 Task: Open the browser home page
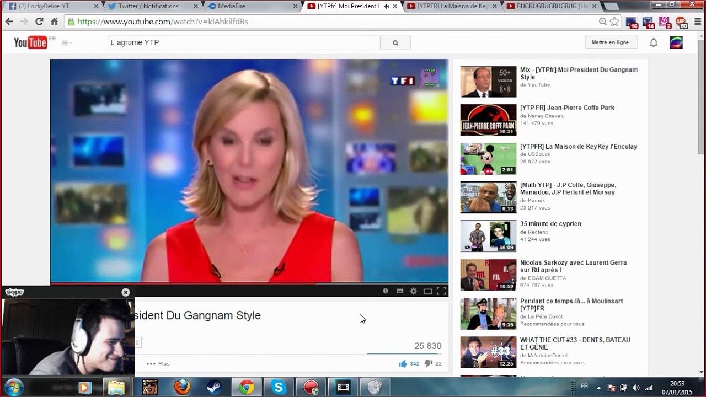click(54, 22)
